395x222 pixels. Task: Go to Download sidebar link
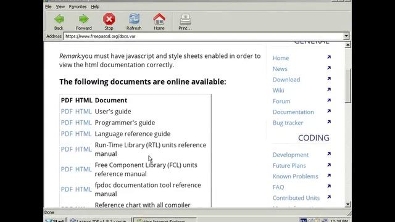(x=286, y=80)
